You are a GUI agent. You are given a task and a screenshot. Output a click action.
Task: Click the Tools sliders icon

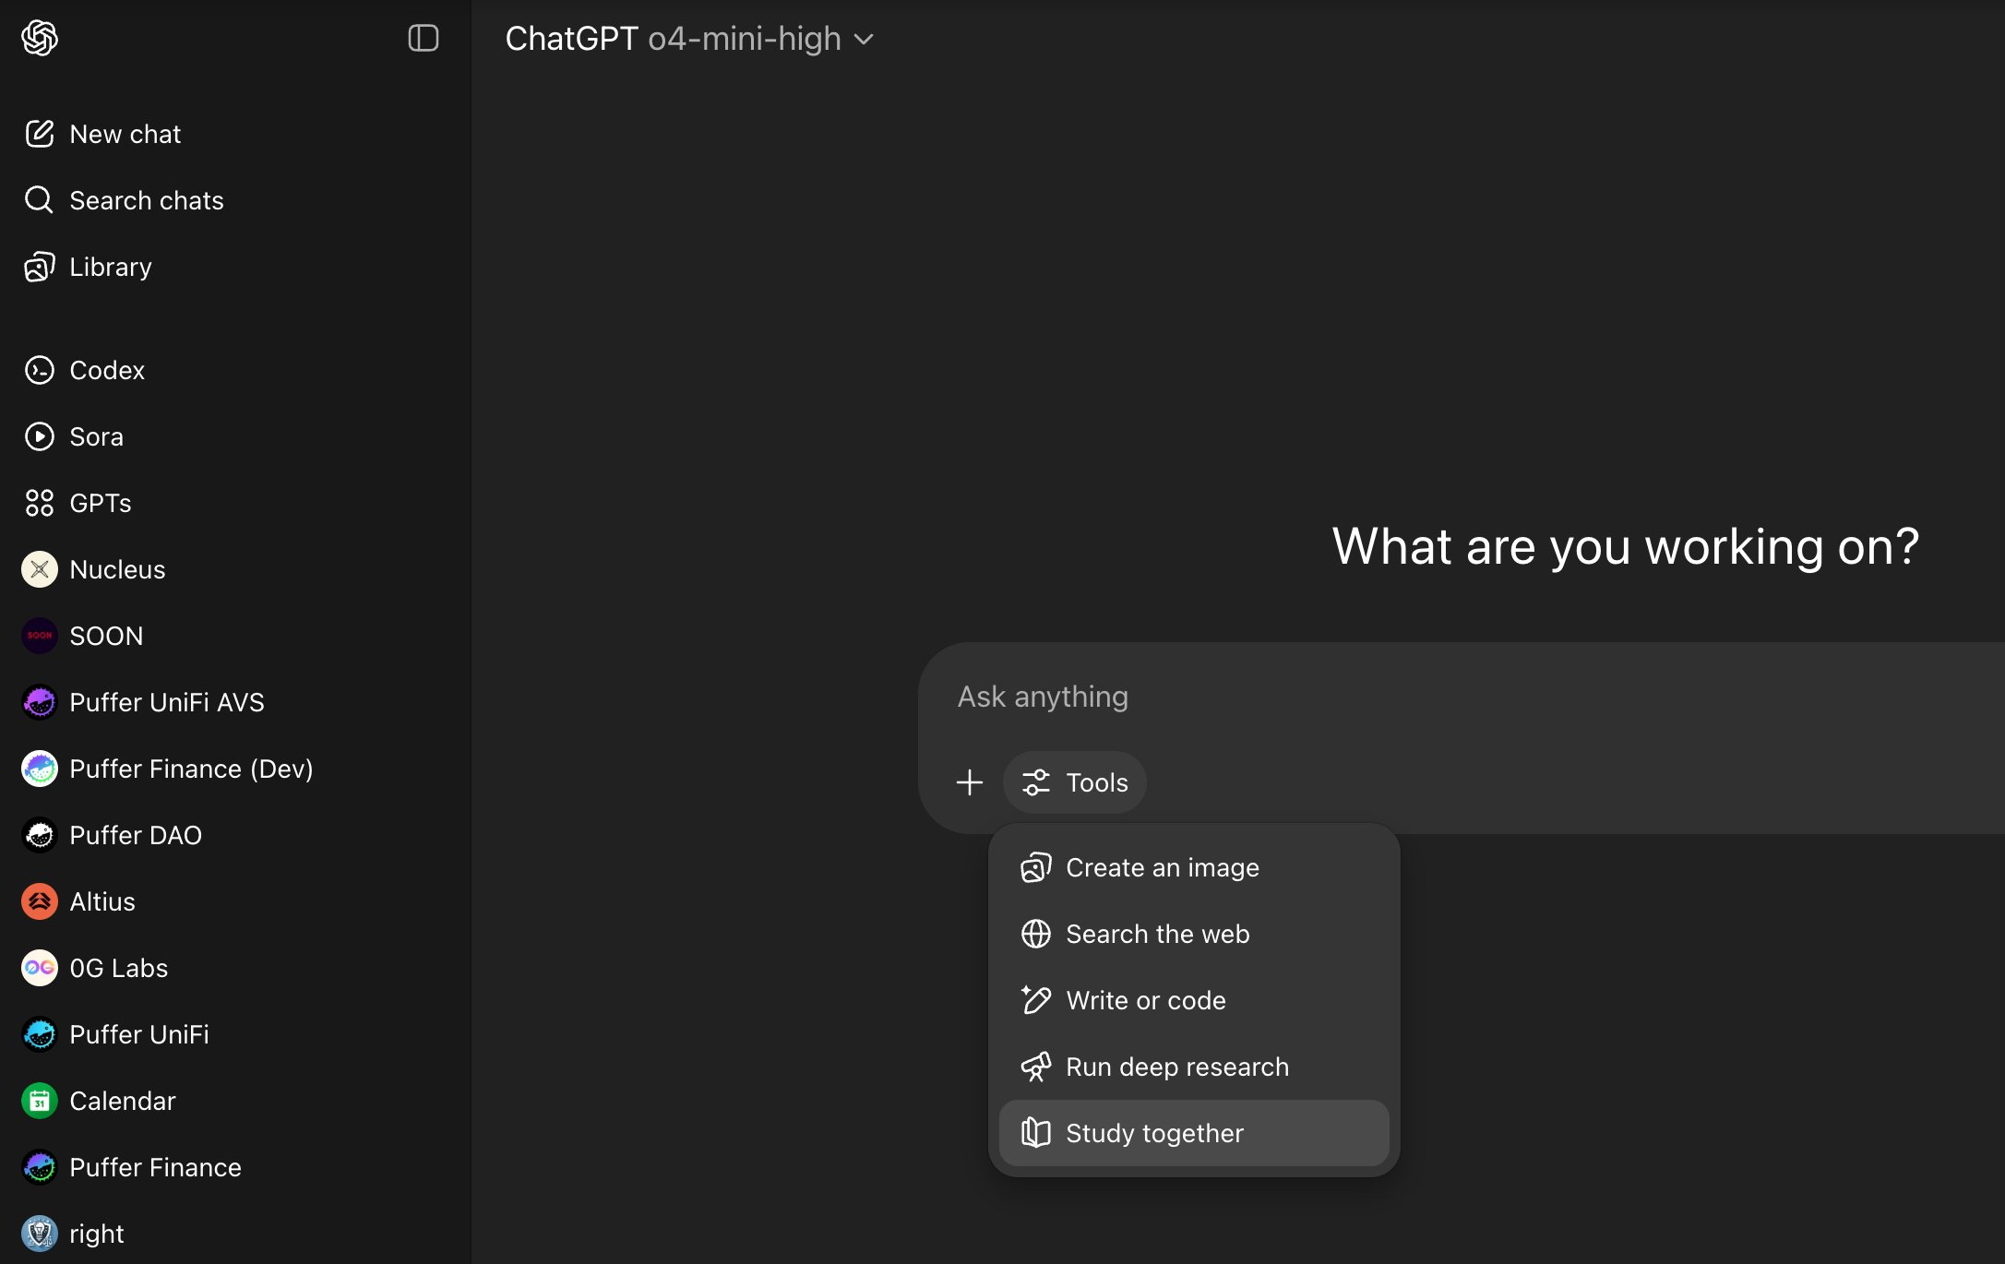click(1036, 782)
